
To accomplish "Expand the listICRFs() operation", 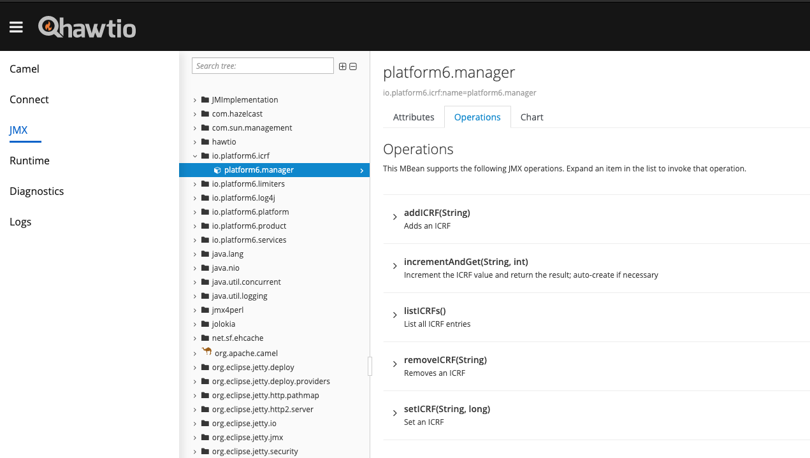I will pos(395,315).
